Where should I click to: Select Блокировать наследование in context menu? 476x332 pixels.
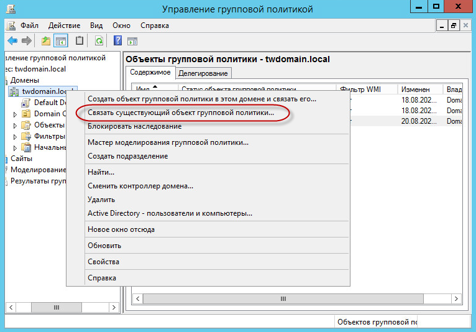click(x=134, y=126)
